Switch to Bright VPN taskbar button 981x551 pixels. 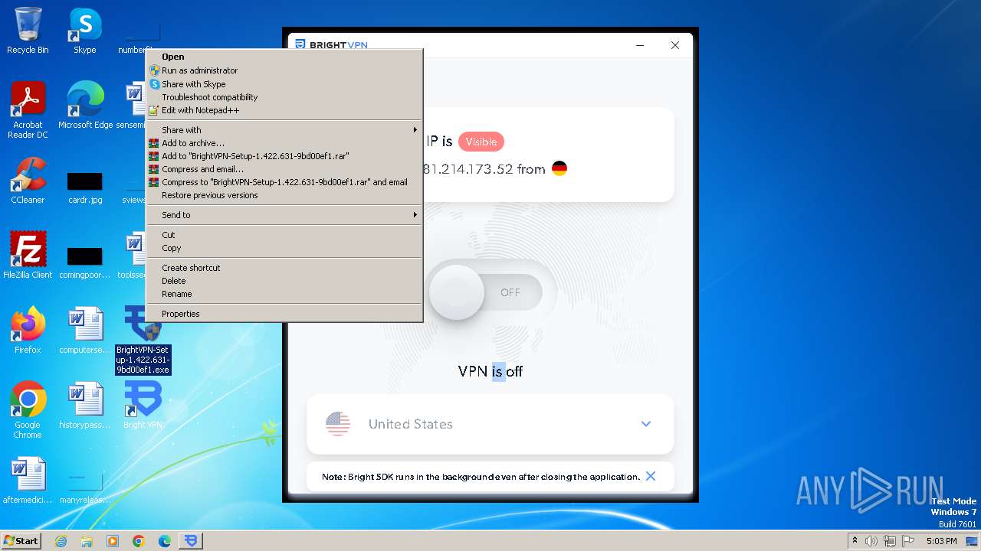click(x=191, y=541)
